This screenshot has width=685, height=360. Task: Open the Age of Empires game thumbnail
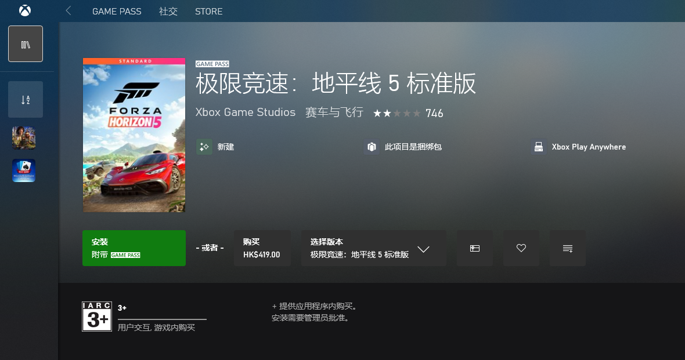click(24, 138)
